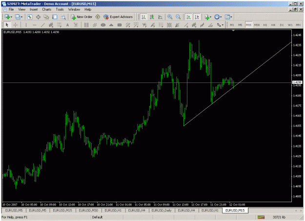Screen dimensions: 305x221
Task: Switch chart to Line Chart mode
Action: point(160,17)
